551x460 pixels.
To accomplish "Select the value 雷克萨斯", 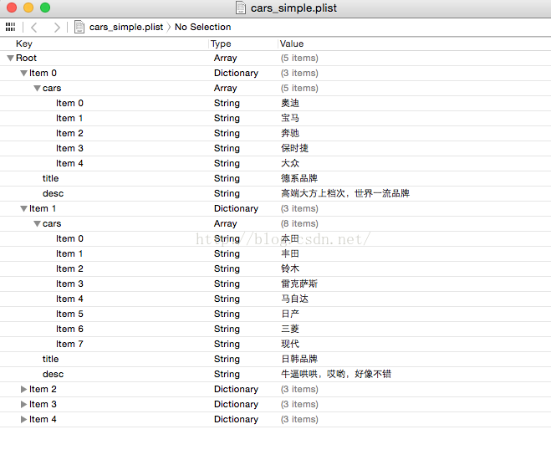I will point(299,284).
